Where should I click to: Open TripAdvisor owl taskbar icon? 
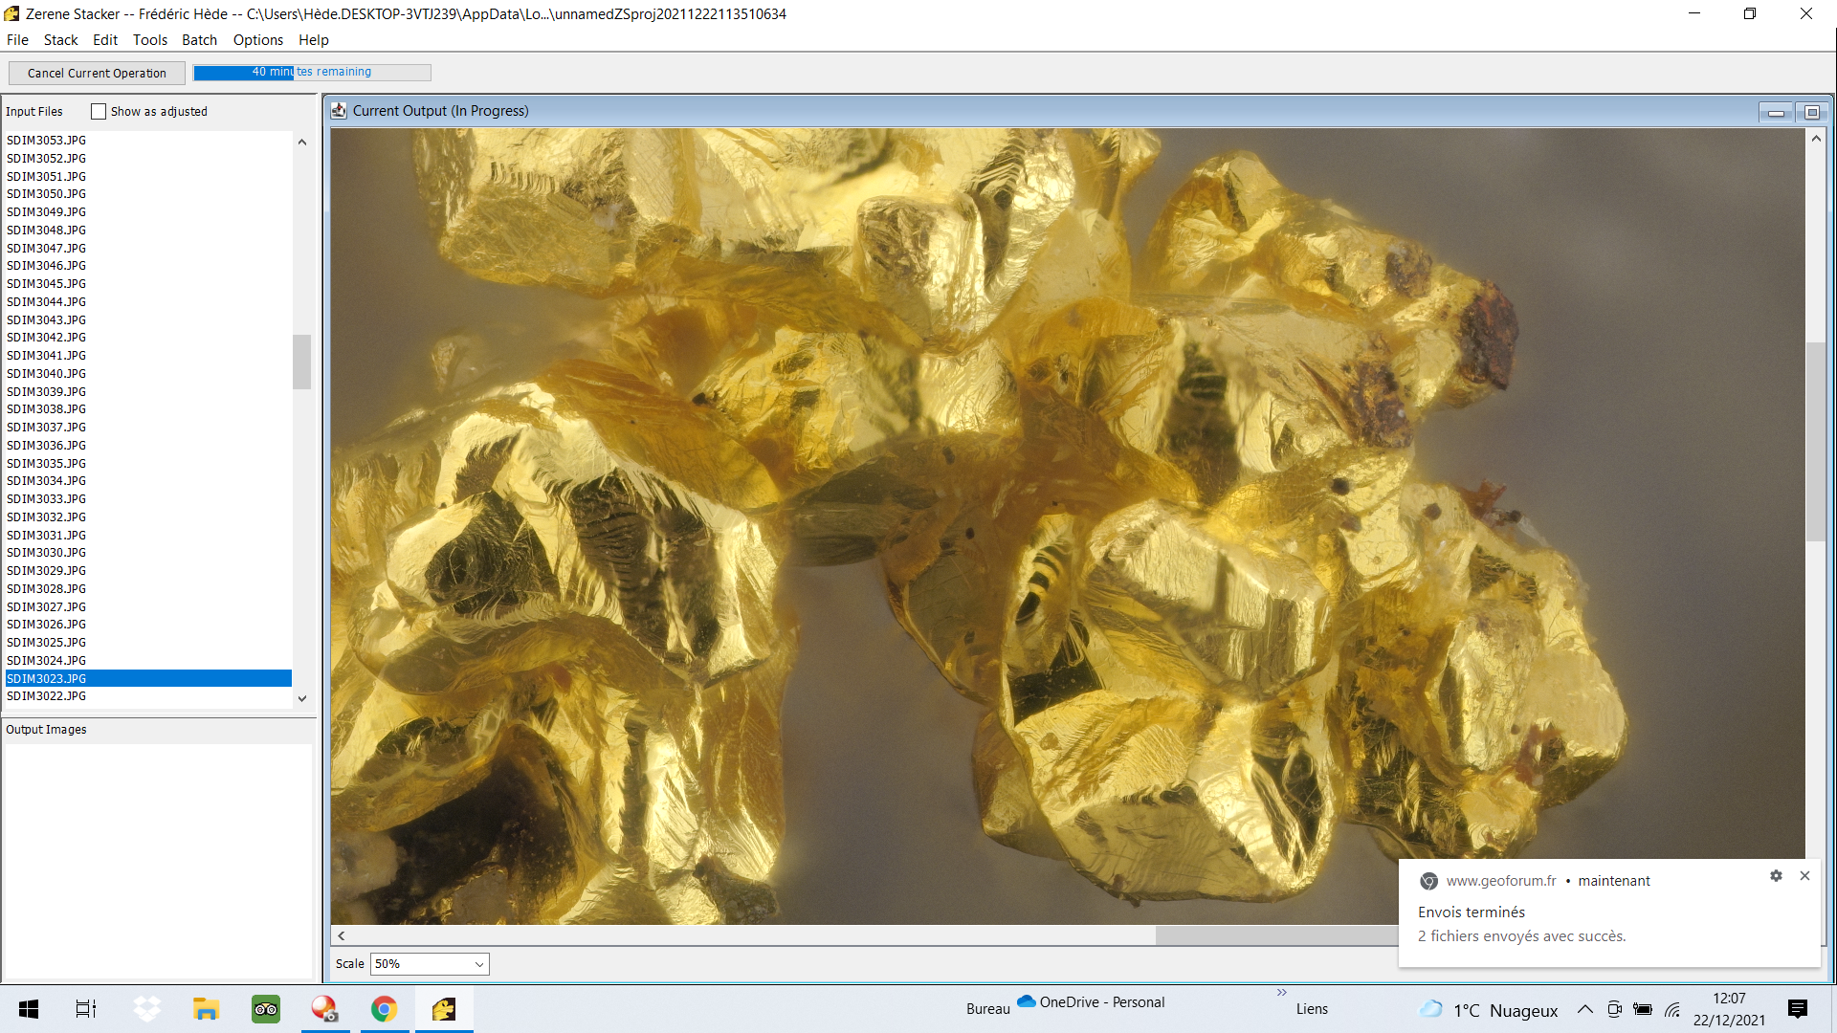pos(266,1009)
